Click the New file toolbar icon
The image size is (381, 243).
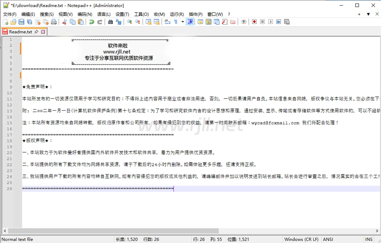(5, 22)
